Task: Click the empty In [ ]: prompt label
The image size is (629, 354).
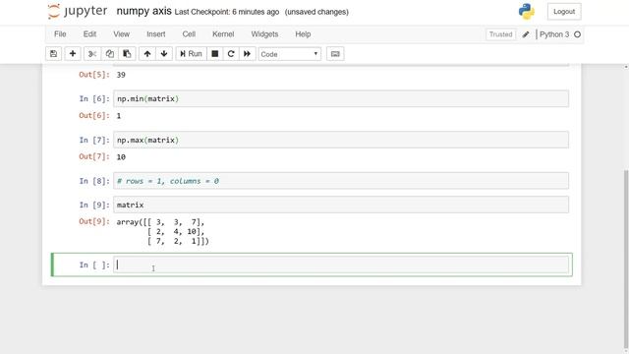Action: coord(94,265)
